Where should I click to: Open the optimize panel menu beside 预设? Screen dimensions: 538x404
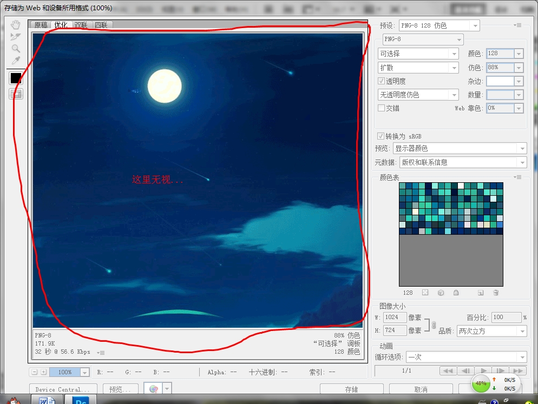(x=517, y=25)
